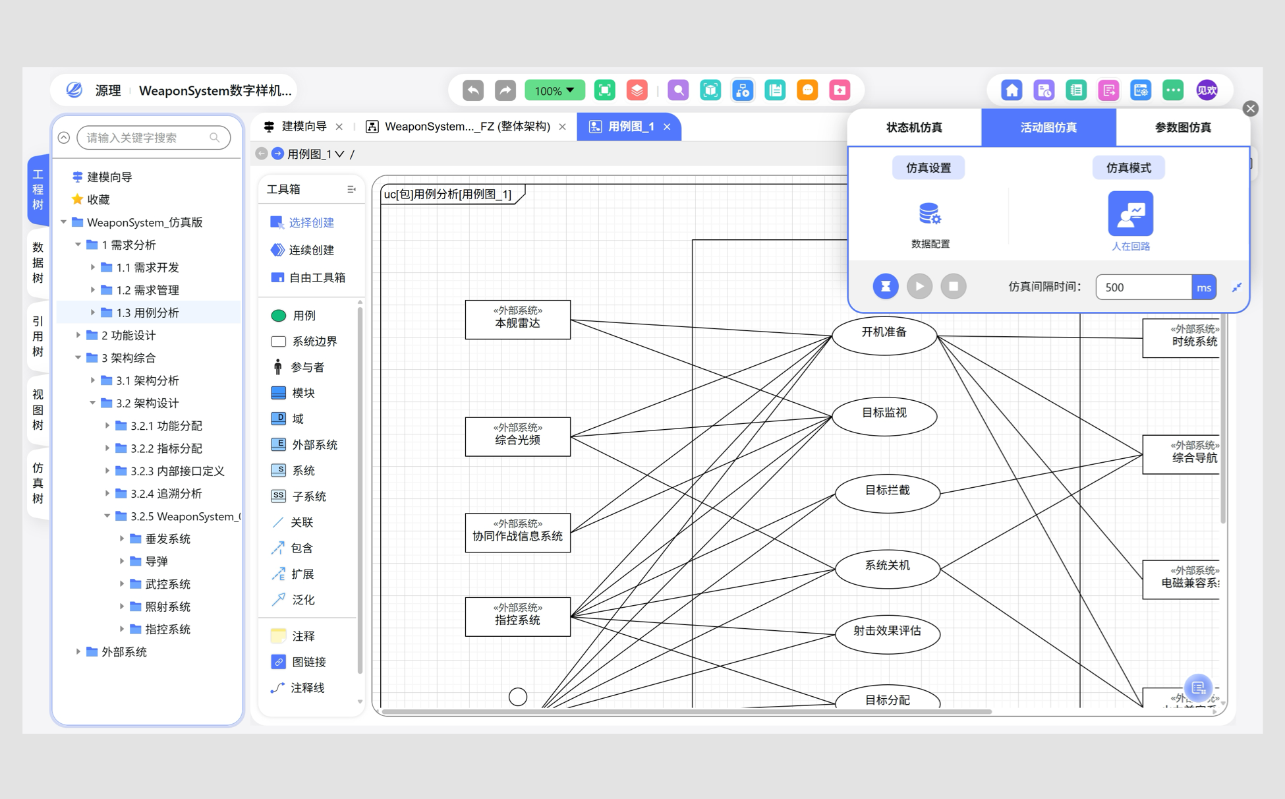This screenshot has height=799, width=1285.
Task: Click the grey stop simulation button
Action: (953, 286)
